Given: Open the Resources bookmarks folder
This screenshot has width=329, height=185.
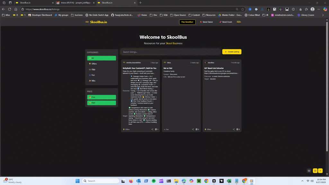Looking at the screenshot, I should click(x=209, y=15).
